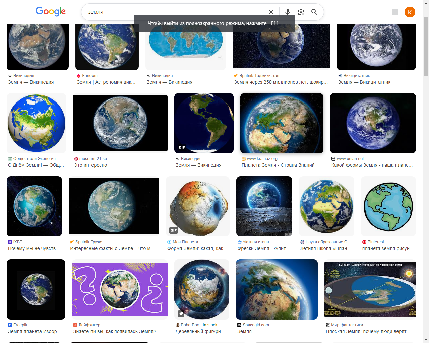Open the Google apps grid
Screen dimensions: 429x343
coord(395,12)
